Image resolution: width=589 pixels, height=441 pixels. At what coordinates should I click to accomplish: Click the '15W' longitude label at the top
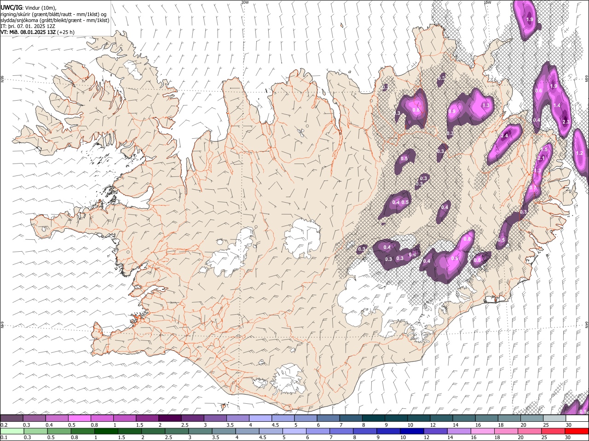click(x=487, y=2)
